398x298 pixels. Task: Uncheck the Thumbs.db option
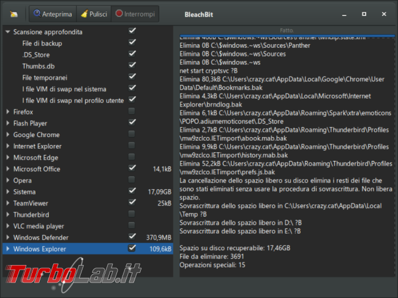pos(132,65)
